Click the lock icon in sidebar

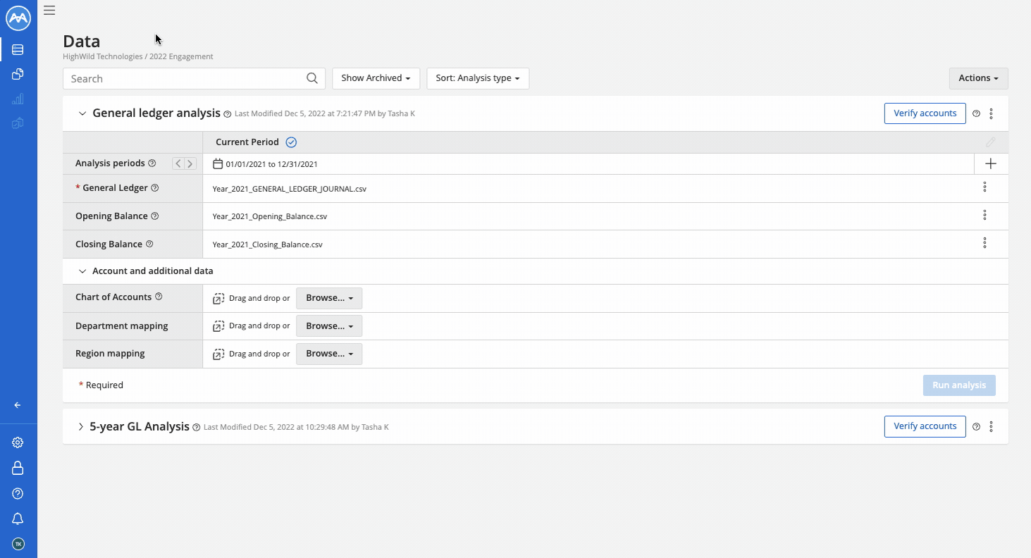click(x=18, y=468)
